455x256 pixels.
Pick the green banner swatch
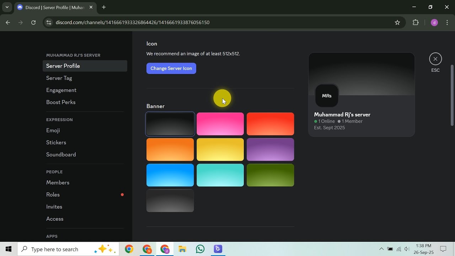coord(271,175)
